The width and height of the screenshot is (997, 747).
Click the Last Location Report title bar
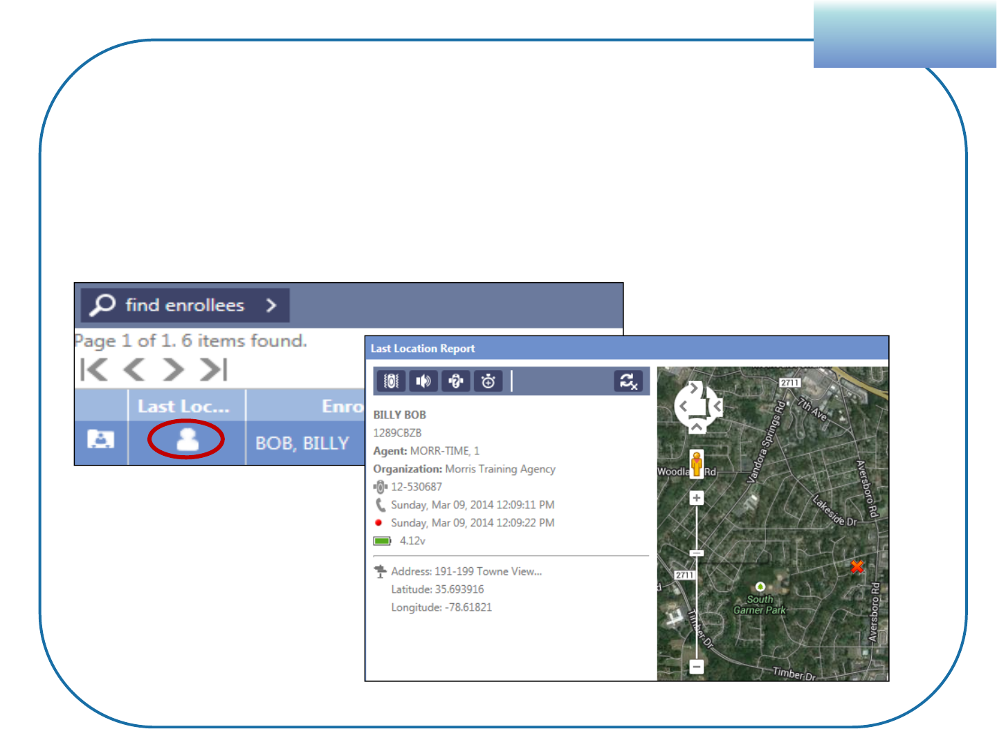tap(627, 349)
